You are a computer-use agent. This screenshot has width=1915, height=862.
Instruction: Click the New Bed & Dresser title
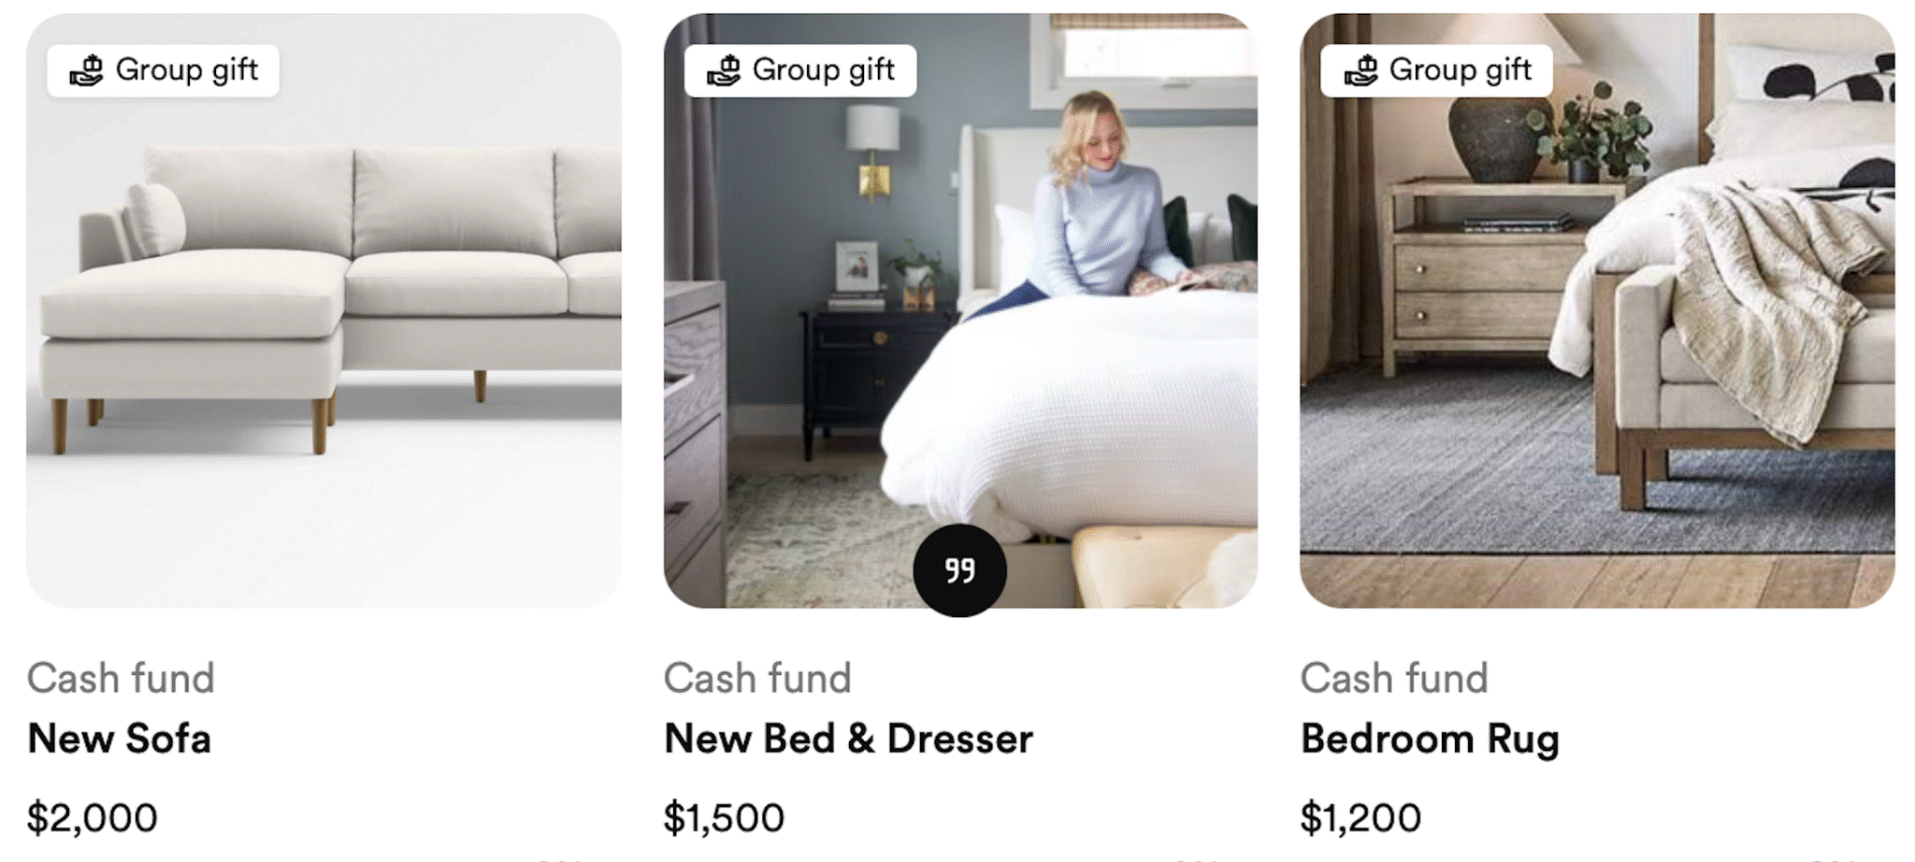[848, 739]
